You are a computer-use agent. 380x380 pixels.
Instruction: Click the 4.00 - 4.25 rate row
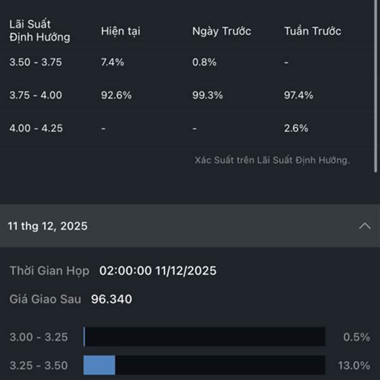[35, 128]
